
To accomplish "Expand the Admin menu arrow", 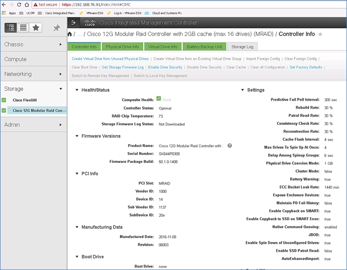I will [60, 125].
